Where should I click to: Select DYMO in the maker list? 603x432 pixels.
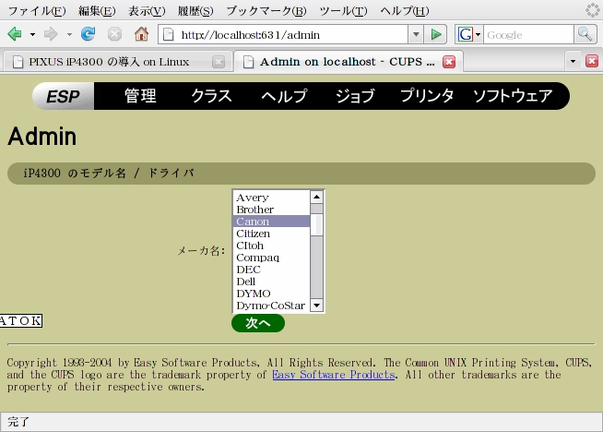tap(271, 294)
